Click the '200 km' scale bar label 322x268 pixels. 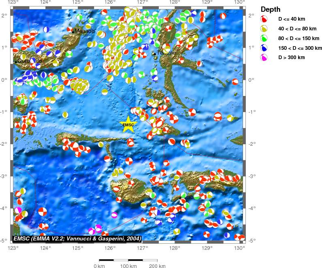tap(157, 266)
